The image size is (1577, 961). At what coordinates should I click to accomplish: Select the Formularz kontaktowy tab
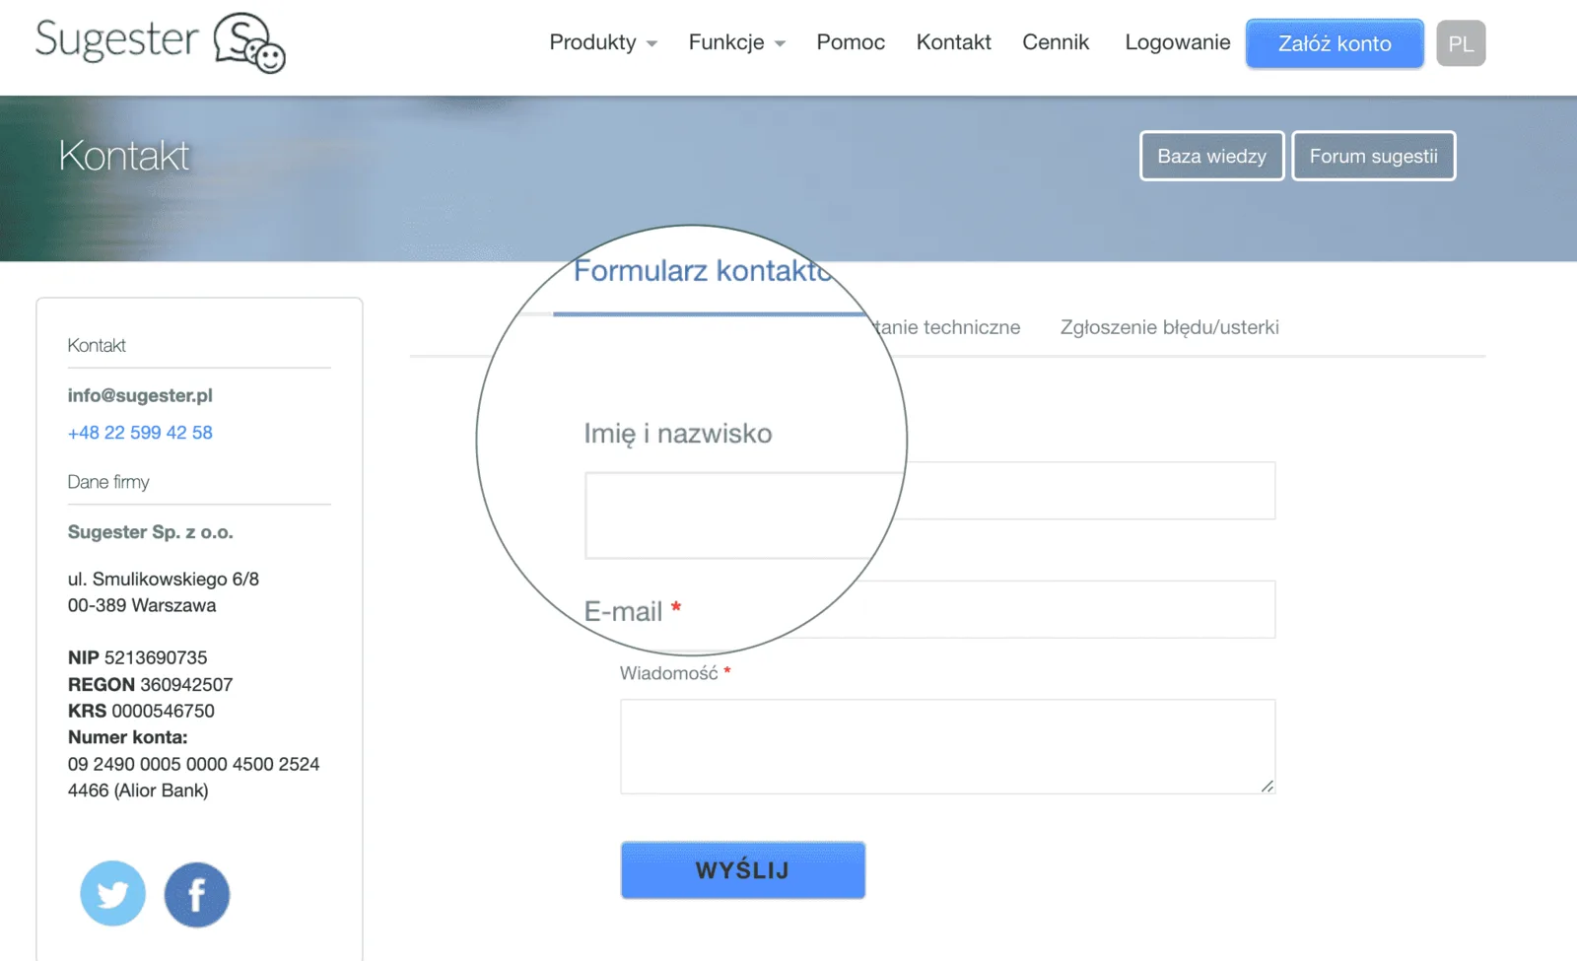coord(704,272)
